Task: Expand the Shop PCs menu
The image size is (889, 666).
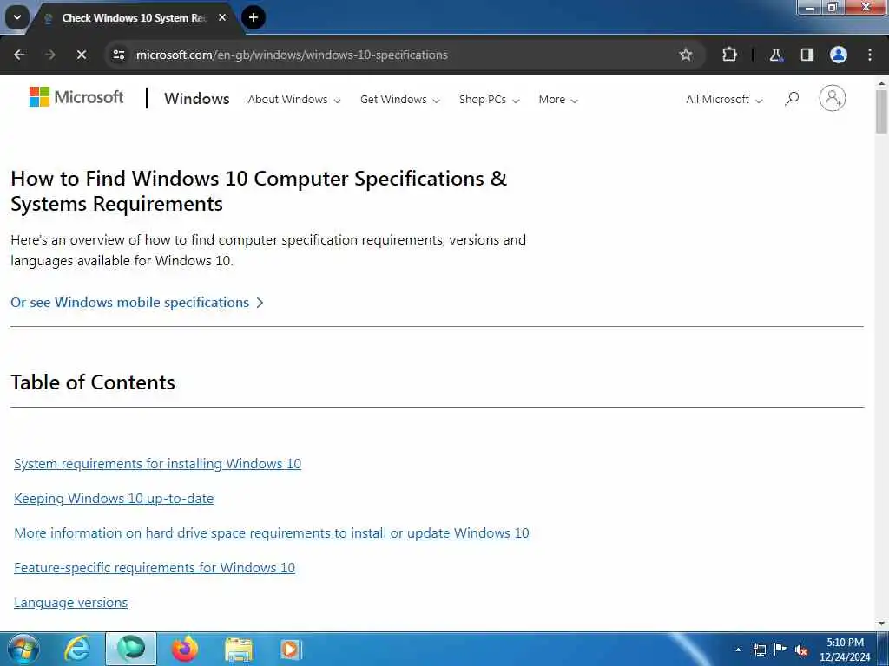Action: pyautogui.click(x=489, y=100)
